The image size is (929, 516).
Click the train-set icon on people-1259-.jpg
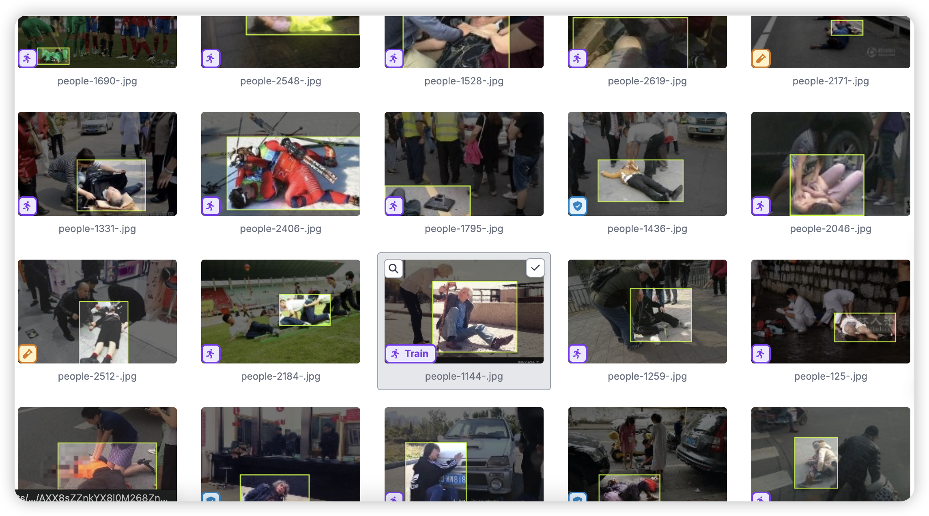(577, 354)
